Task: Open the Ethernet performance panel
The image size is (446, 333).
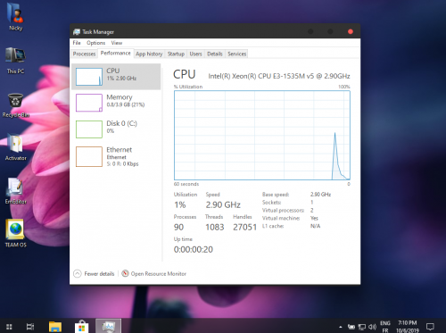Action: (x=116, y=156)
